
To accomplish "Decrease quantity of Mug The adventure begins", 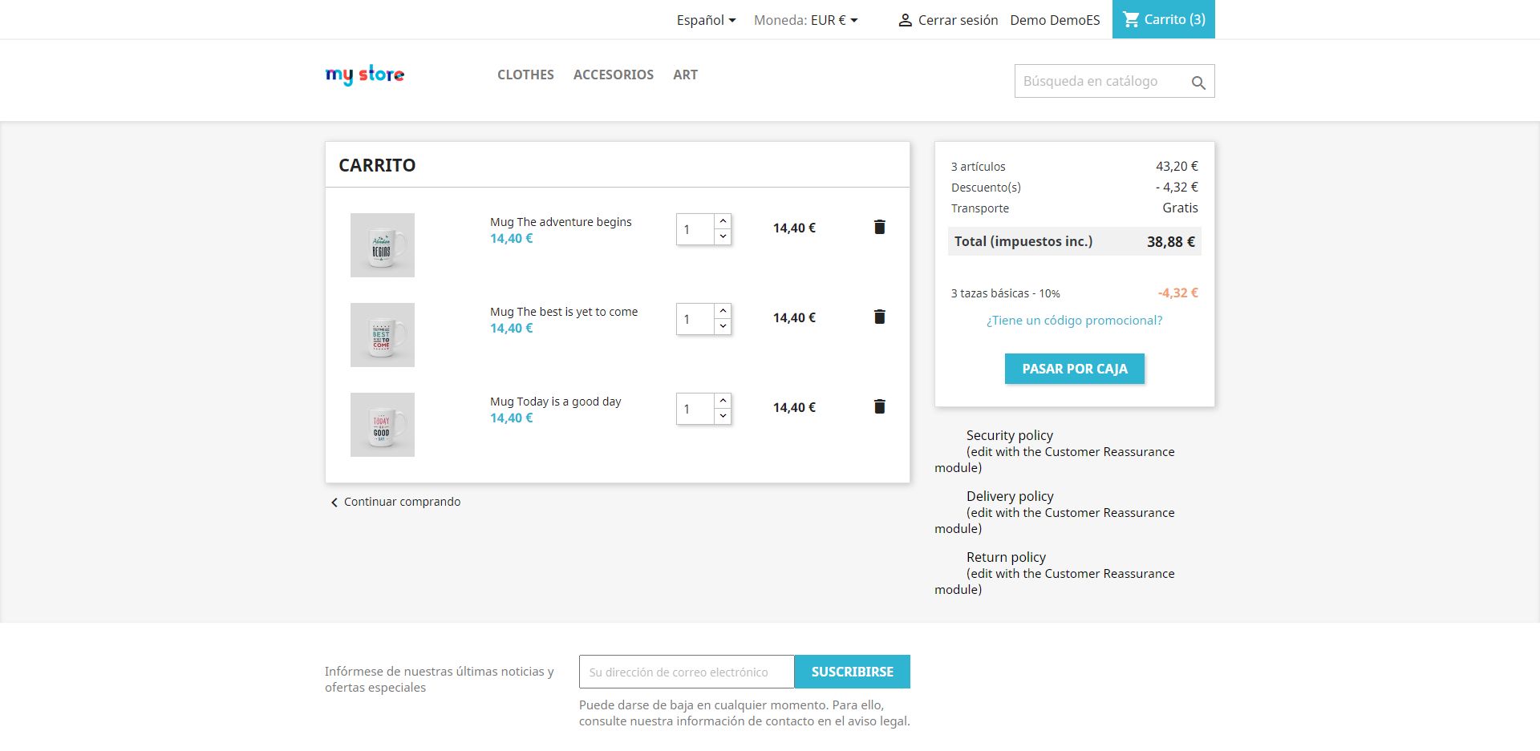I will click(723, 236).
